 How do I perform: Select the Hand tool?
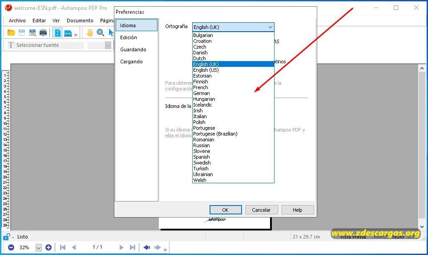(x=89, y=33)
